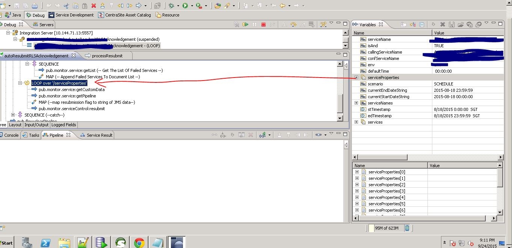
Task: Switch to the Service Result tab
Action: pyautogui.click(x=99, y=135)
